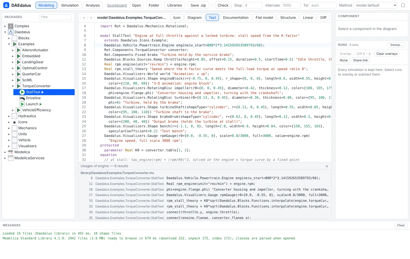Expand the Vehicle package node
410x259 pixels.
pyautogui.click(x=9, y=140)
